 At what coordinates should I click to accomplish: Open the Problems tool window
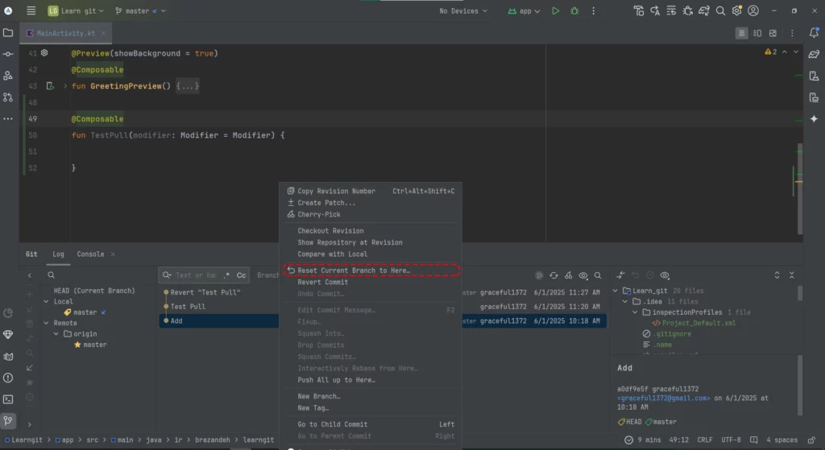(x=8, y=378)
